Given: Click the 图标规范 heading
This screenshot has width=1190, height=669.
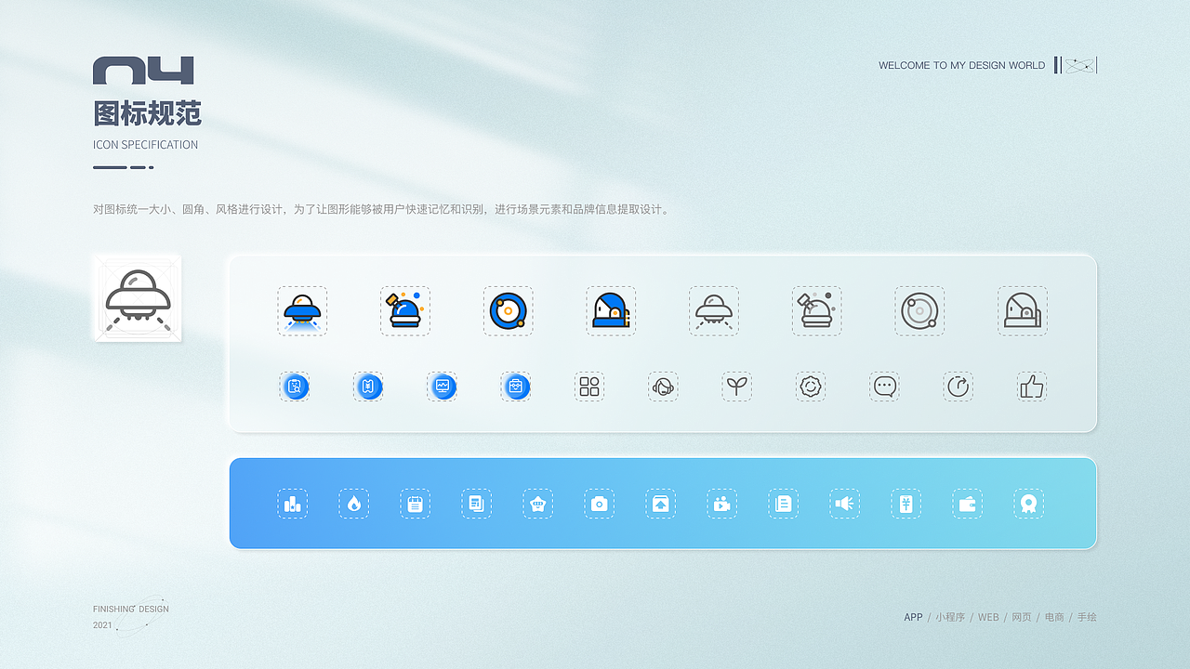Looking at the screenshot, I should tap(148, 113).
